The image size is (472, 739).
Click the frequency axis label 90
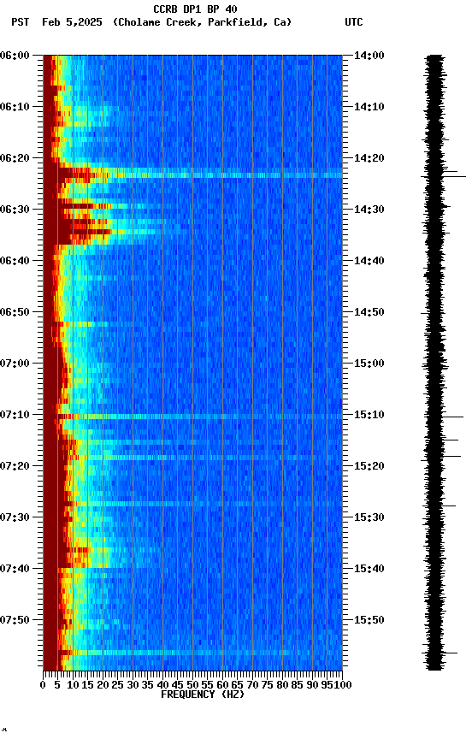click(x=312, y=686)
